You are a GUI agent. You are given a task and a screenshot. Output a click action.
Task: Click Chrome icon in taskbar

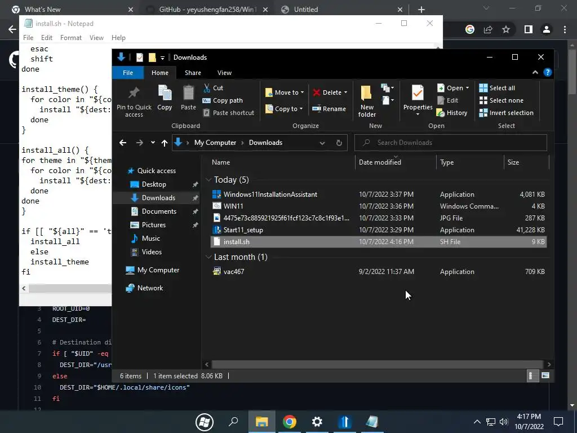click(290, 422)
